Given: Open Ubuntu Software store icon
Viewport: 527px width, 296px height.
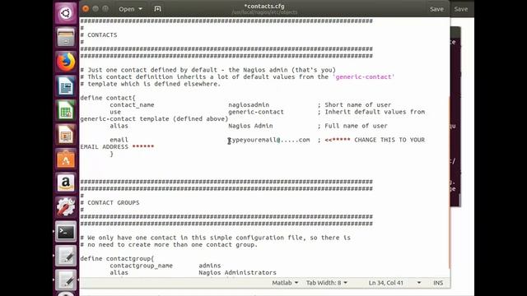Looking at the screenshot, I should (66, 159).
